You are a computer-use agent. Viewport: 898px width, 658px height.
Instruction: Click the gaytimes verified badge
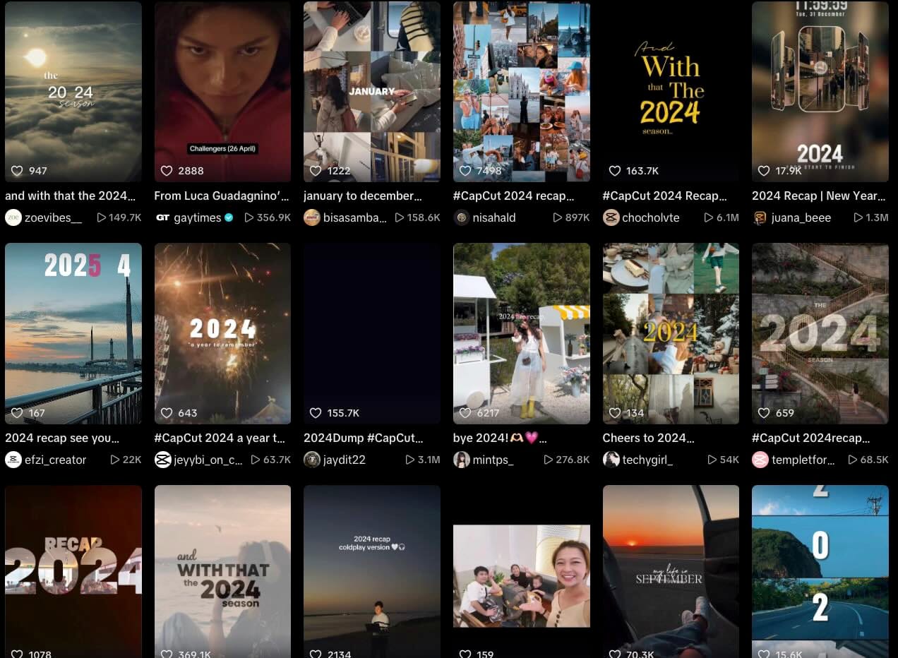(x=229, y=217)
